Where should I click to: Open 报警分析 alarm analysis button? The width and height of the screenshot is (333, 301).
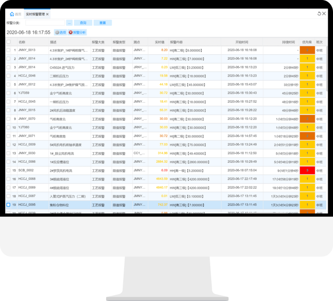click(x=78, y=32)
